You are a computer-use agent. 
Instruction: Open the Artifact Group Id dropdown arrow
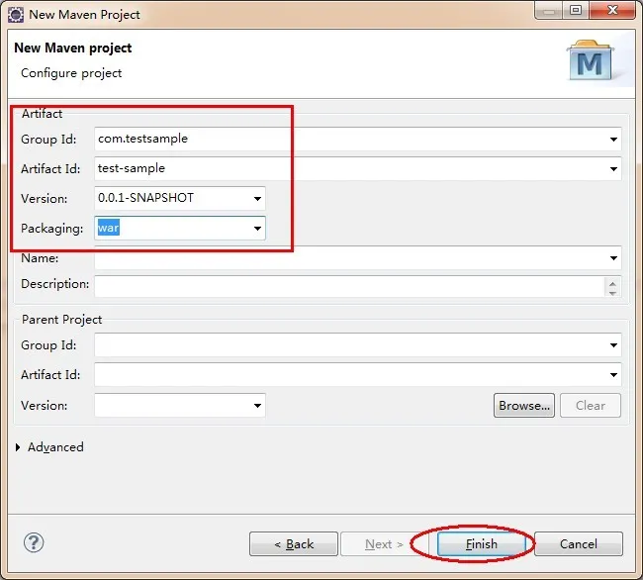pos(613,140)
